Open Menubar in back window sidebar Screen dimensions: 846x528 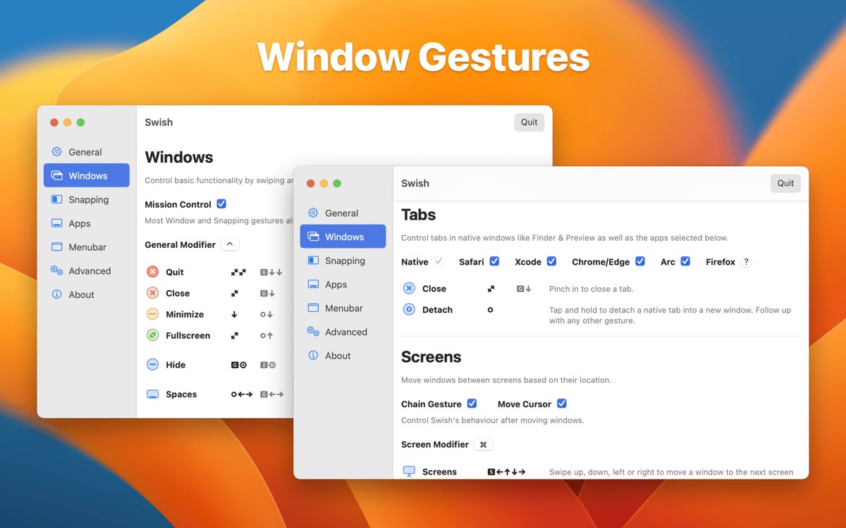tap(87, 247)
